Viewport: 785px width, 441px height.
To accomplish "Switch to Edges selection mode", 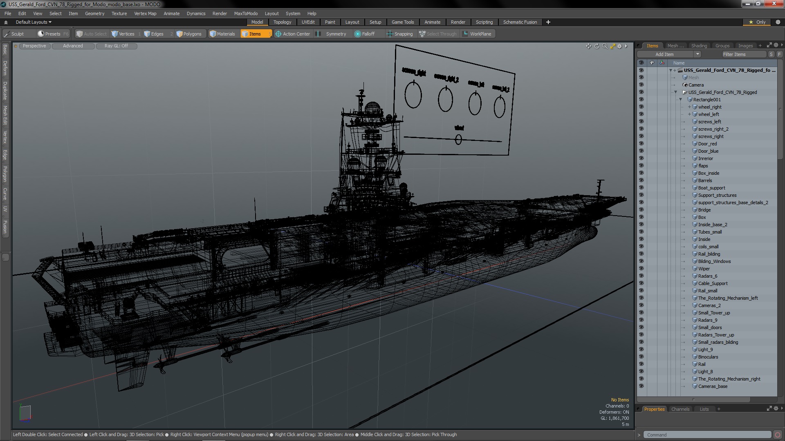I will pyautogui.click(x=155, y=34).
